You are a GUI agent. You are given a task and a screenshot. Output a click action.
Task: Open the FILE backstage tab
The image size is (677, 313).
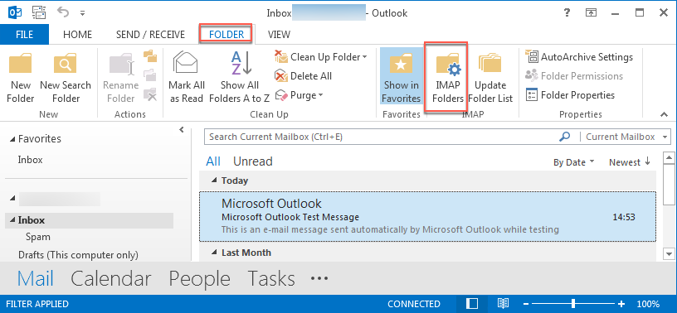click(x=25, y=35)
